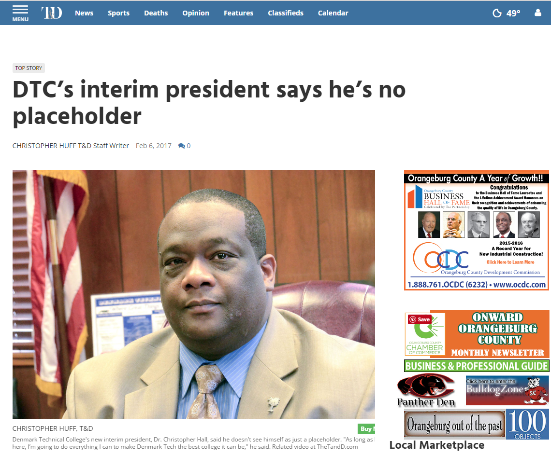Click the comments speech bubble icon
Viewport: 551px width, 455px height.
pos(181,146)
